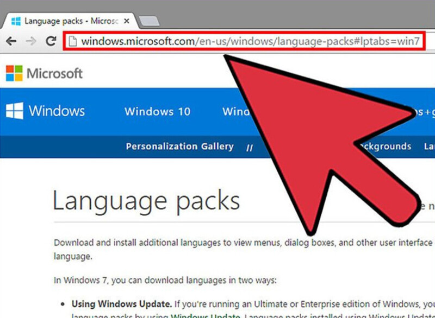
Task: Select the Language packs browser tab
Action: [x=70, y=21]
